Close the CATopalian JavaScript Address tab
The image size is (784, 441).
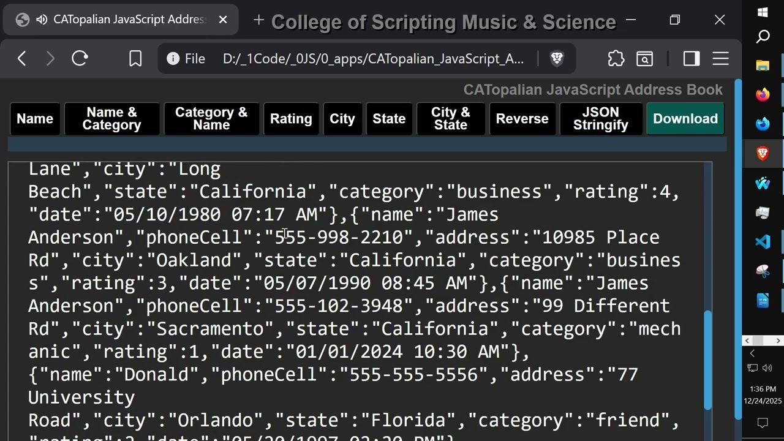click(x=223, y=20)
